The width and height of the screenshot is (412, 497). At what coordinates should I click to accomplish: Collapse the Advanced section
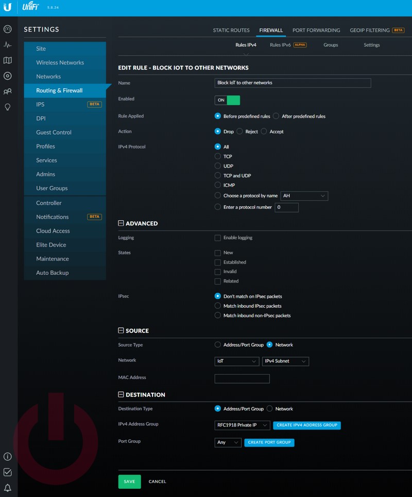(x=121, y=223)
